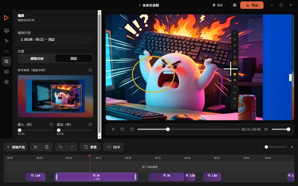
Task: Click 添加片段 to add a segment
Action: (x=16, y=147)
